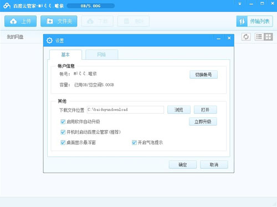The width and height of the screenshot is (277, 207).
Task: Switch to the 网络 tab
Action: [101, 55]
